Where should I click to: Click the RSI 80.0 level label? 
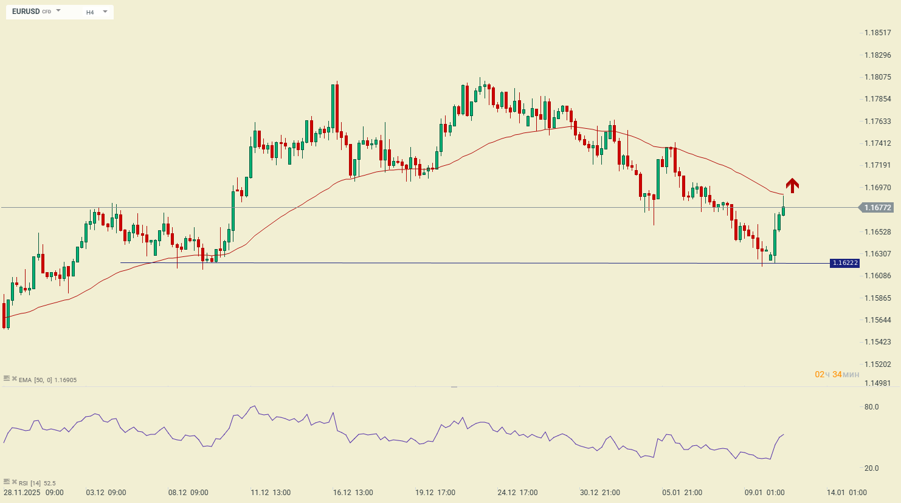[x=871, y=407]
